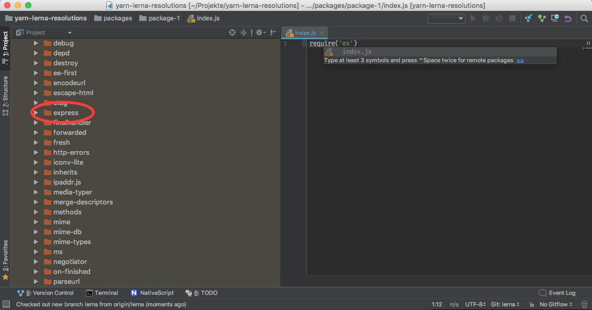Open Search Everywhere magnifier
The image size is (592, 310).
tap(584, 18)
